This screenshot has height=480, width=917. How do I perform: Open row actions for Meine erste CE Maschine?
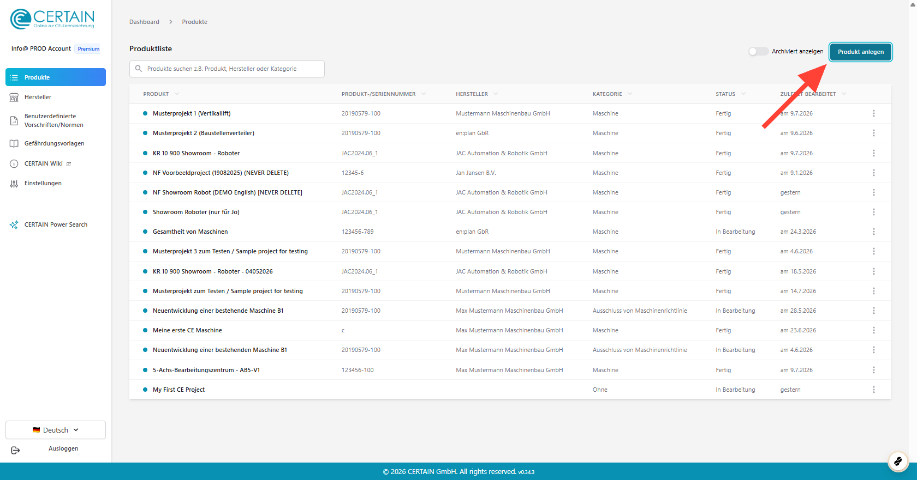873,330
